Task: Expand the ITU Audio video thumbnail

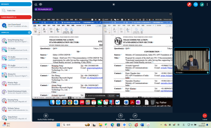Action: tap(207, 50)
